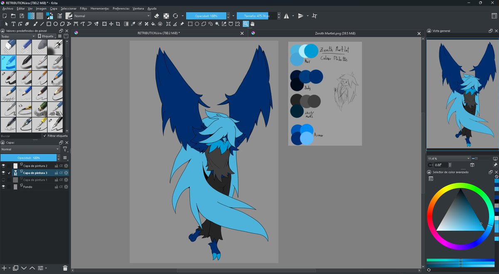Select the elliptical selection tool
This screenshot has width=499, height=274.
point(197,24)
